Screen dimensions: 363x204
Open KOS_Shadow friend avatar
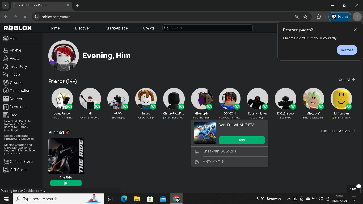point(285,99)
